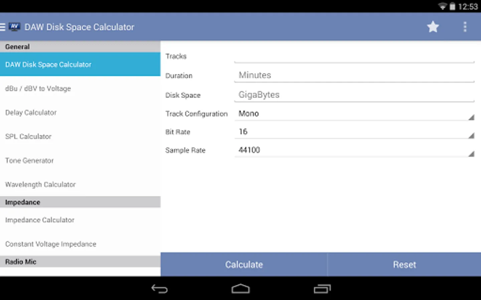The image size is (481, 300).
Task: Open the Wavelength Calculator
Action: coord(80,184)
